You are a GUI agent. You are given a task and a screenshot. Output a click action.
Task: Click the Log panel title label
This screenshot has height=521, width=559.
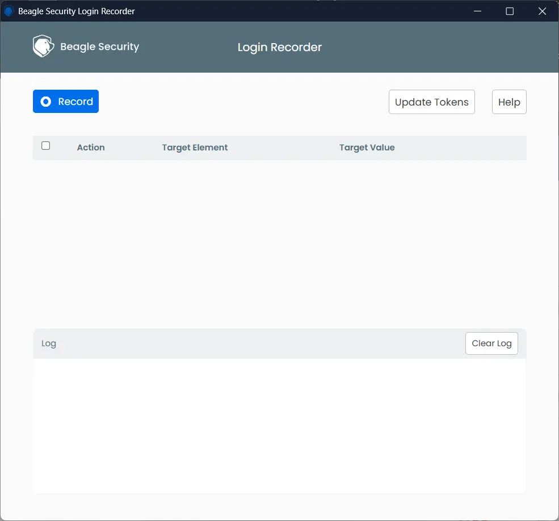coord(49,343)
